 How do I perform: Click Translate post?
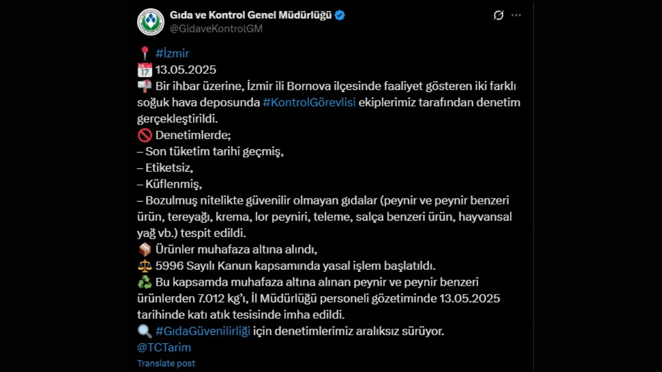pyautogui.click(x=166, y=363)
